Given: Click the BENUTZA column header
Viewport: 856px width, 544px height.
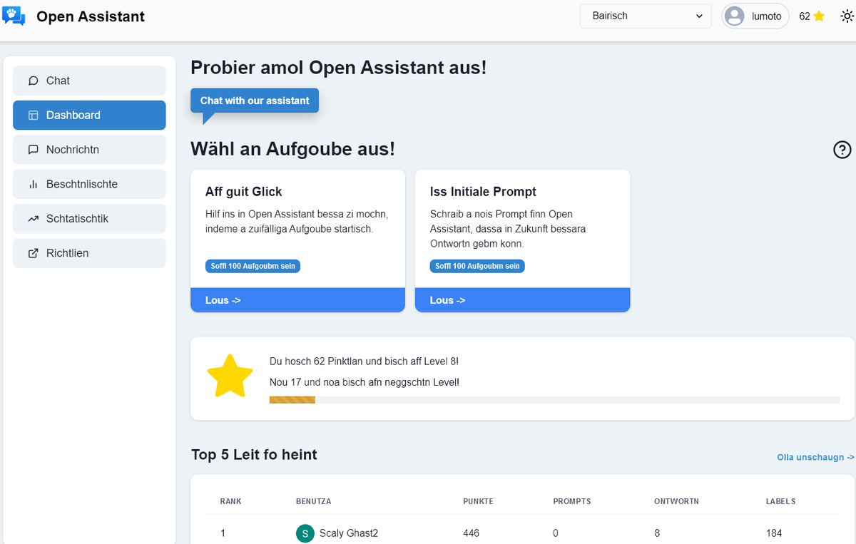Looking at the screenshot, I should coord(313,501).
